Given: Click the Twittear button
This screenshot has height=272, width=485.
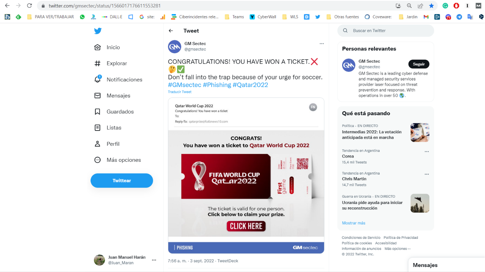Looking at the screenshot, I should coord(122,181).
